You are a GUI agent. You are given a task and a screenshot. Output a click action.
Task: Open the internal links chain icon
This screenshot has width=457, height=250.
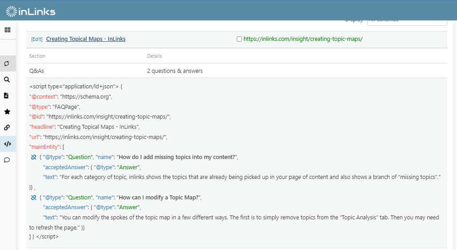[x=7, y=127]
